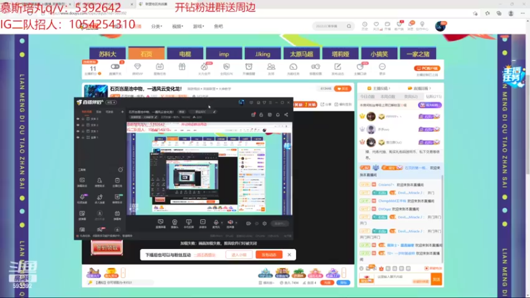530x298 pixels.
Task: Mute the speaker in the streaming app
Action: click(x=230, y=223)
